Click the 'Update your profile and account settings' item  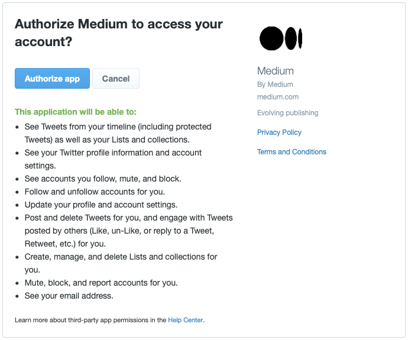(x=101, y=205)
